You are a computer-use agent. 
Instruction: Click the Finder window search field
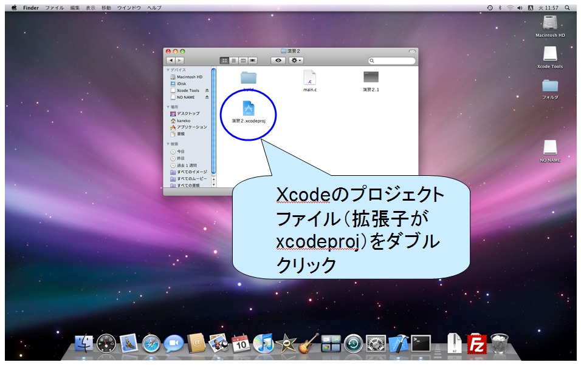(x=392, y=61)
